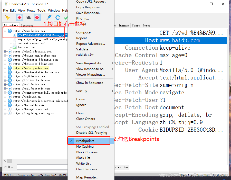
Task: Switch to the Structure tab
Action: point(11,25)
